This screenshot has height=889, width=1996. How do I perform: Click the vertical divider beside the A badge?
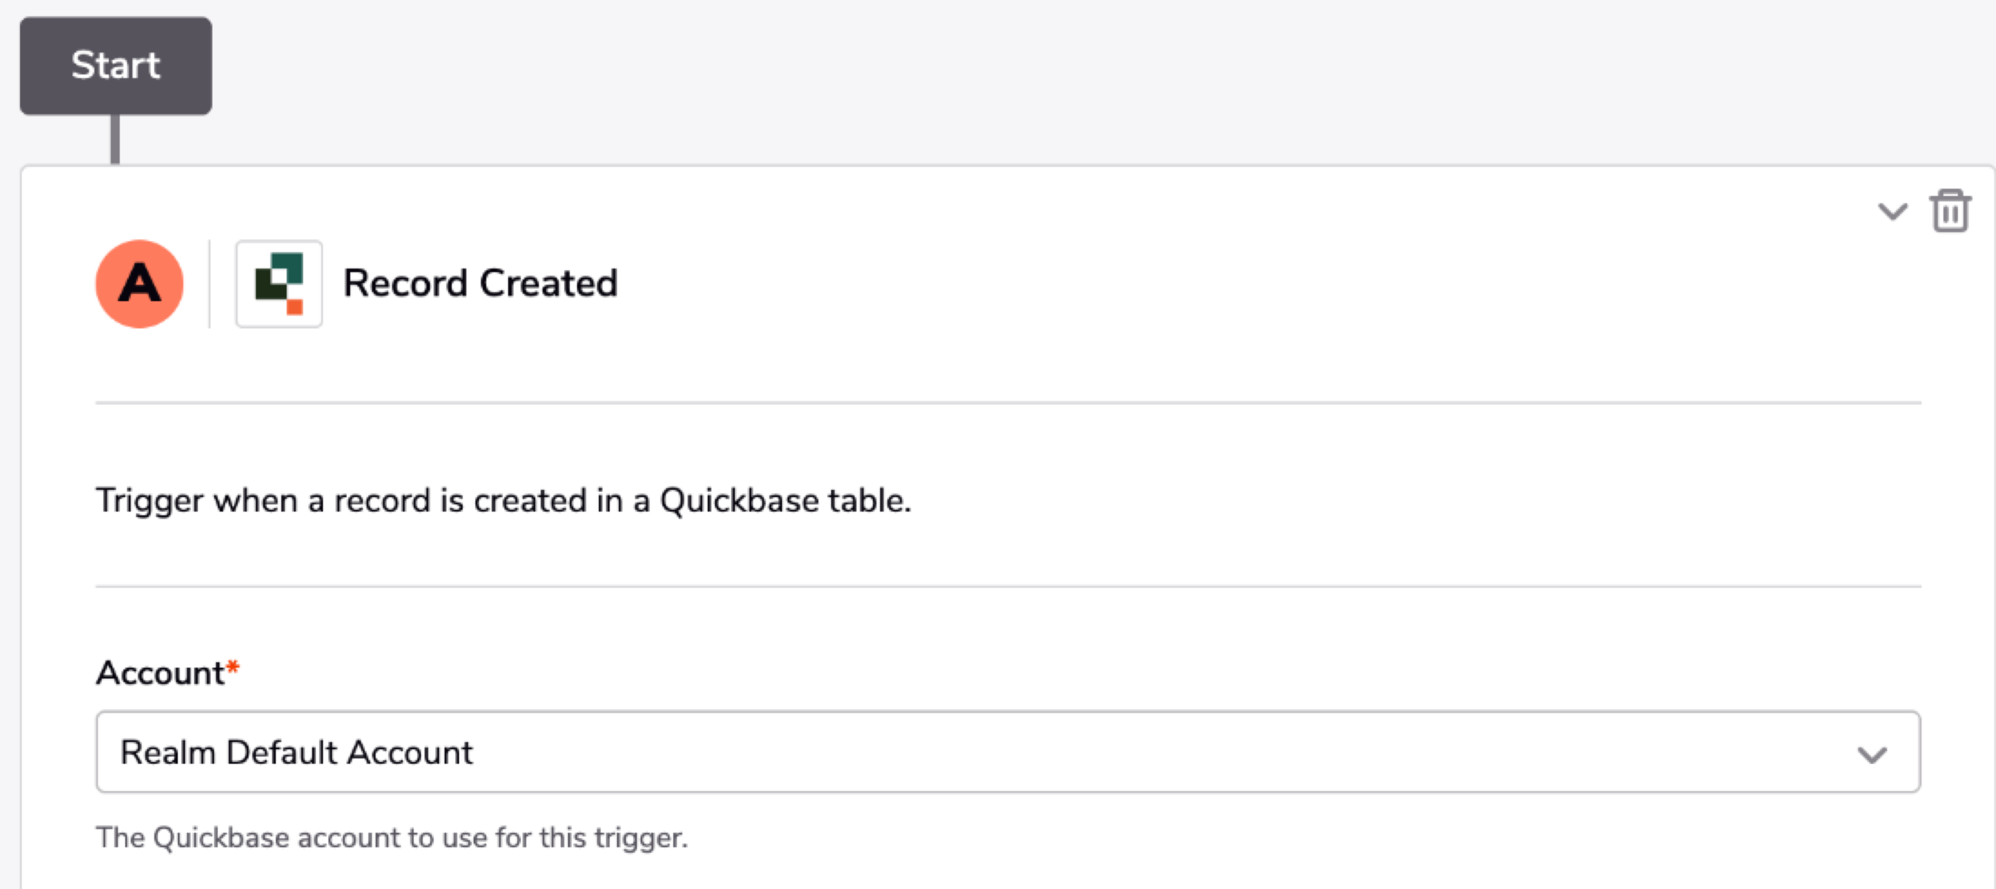tap(209, 284)
